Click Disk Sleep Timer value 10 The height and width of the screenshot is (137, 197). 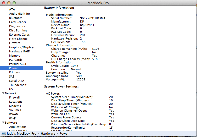coord(111,100)
